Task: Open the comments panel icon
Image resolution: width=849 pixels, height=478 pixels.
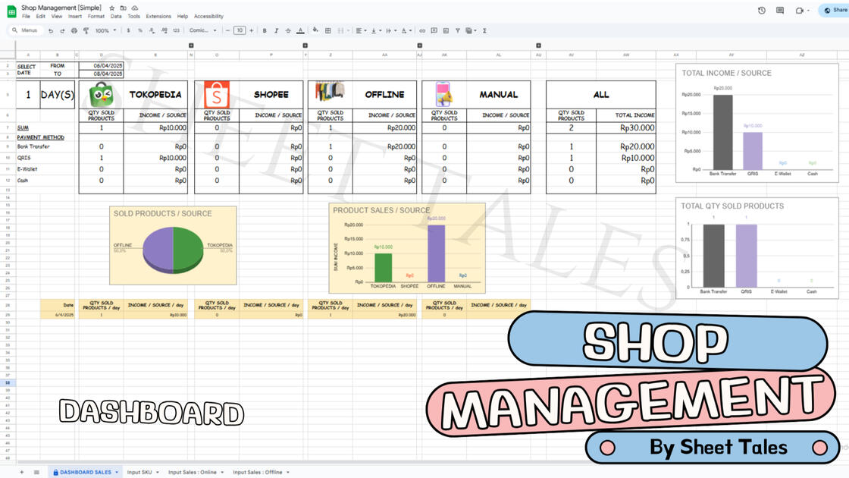Action: click(780, 11)
